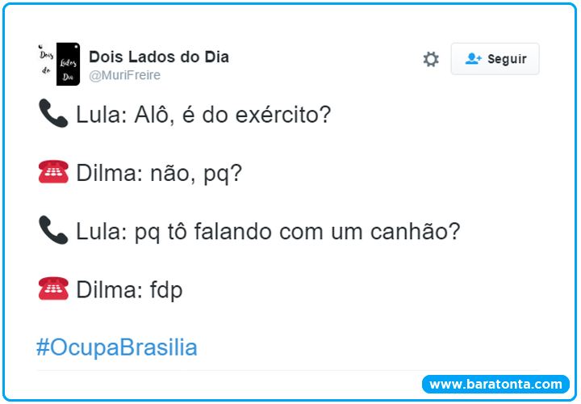Viewport: 581px width, 404px height.
Task: Click the red telephone emoji before 'Dilma: fdp'
Action: click(x=53, y=288)
